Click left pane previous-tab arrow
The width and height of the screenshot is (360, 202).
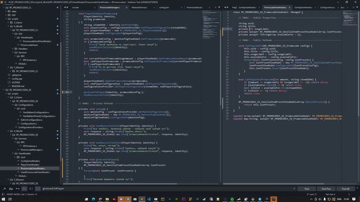[65, 7]
